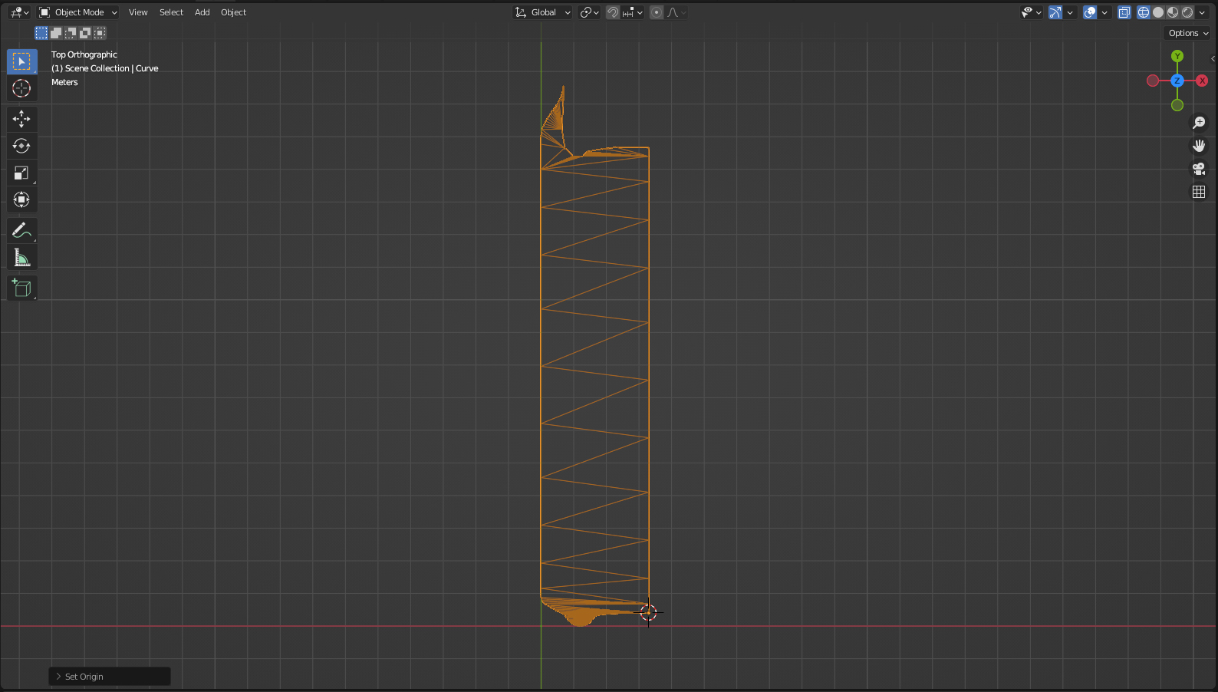Open the Select menu
1218x692 pixels.
click(171, 12)
